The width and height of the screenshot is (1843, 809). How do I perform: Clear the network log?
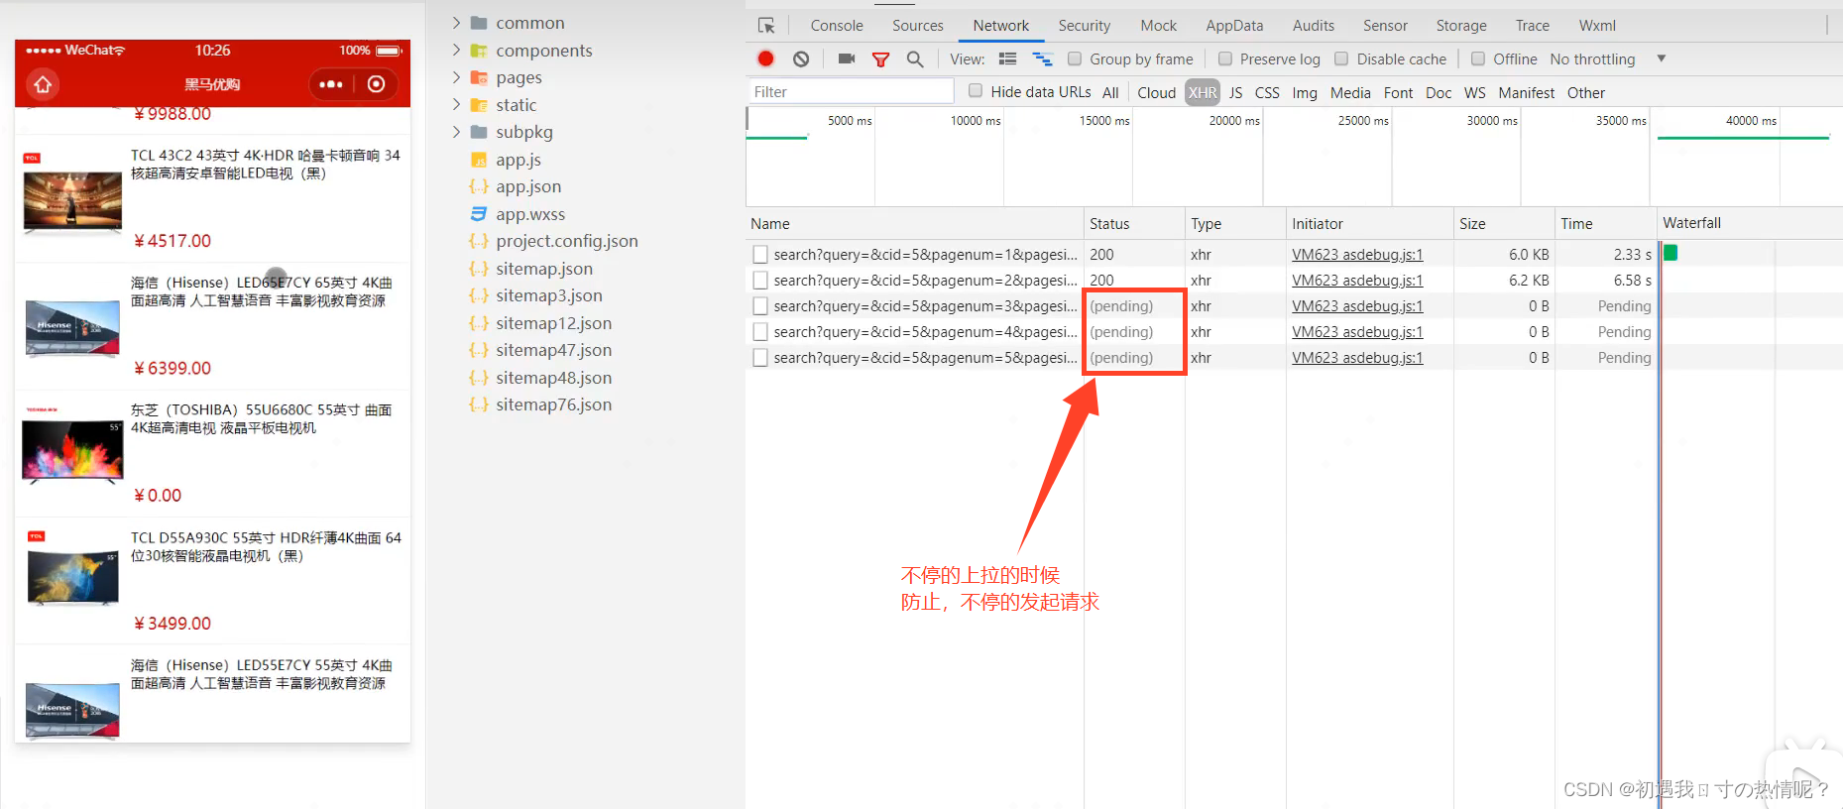point(801,59)
